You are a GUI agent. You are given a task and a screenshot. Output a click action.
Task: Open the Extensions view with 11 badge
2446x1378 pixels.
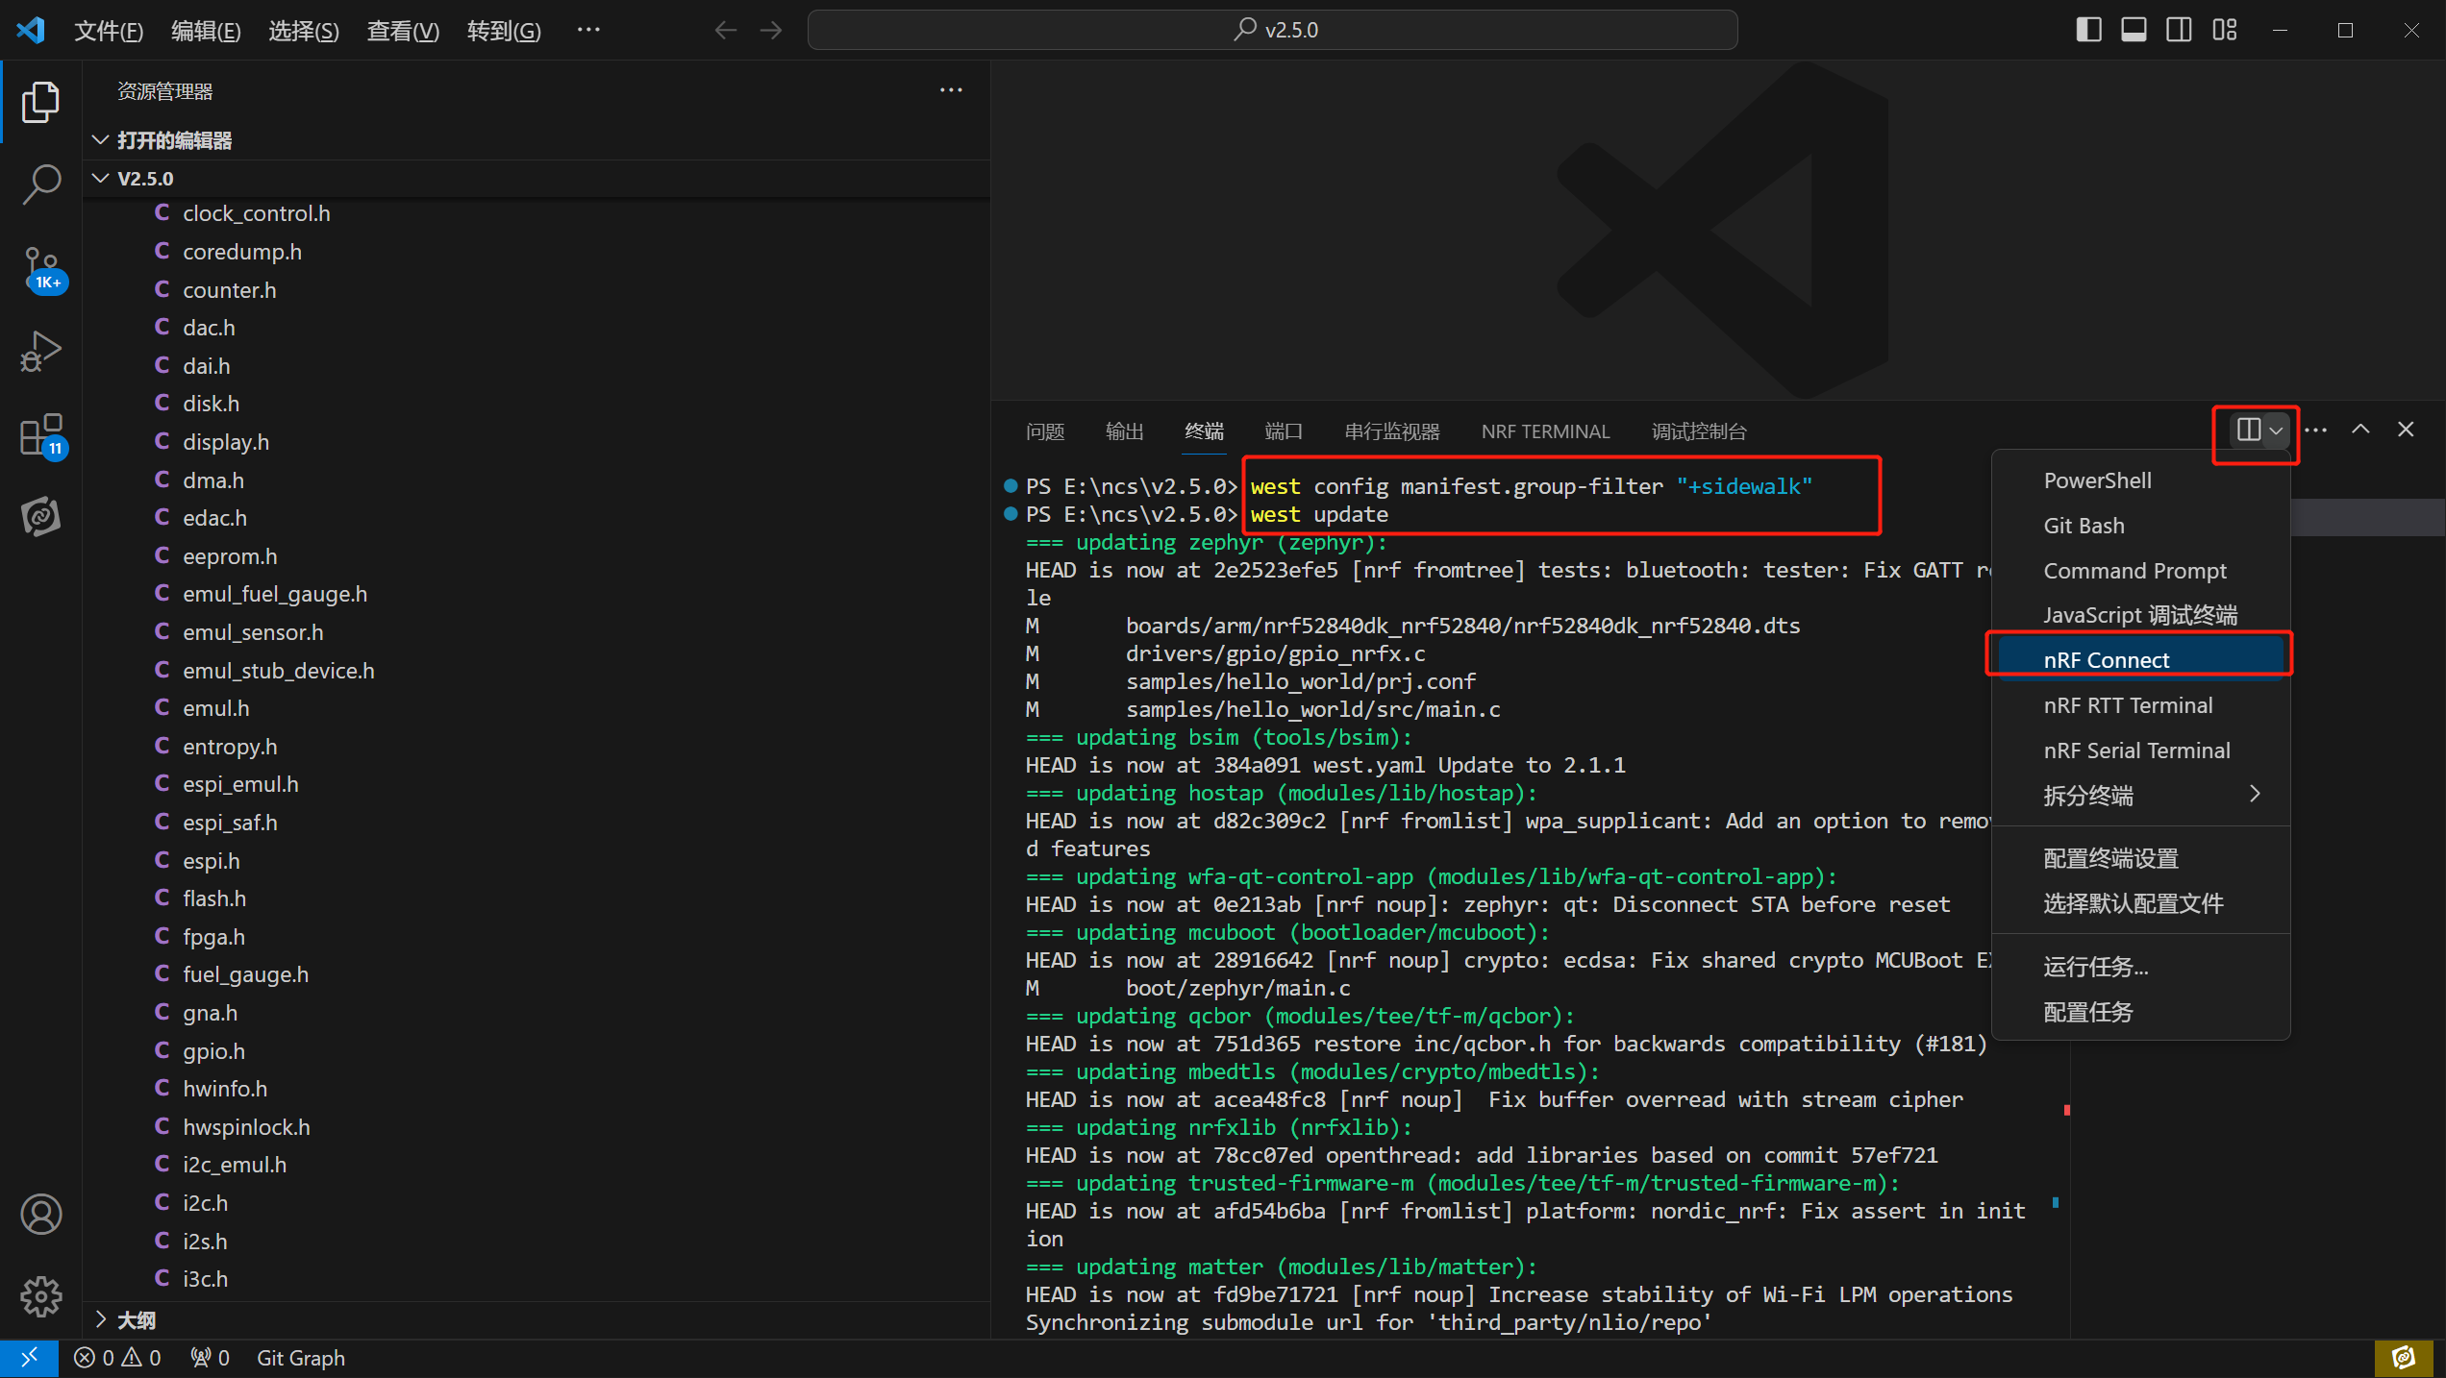(x=42, y=436)
